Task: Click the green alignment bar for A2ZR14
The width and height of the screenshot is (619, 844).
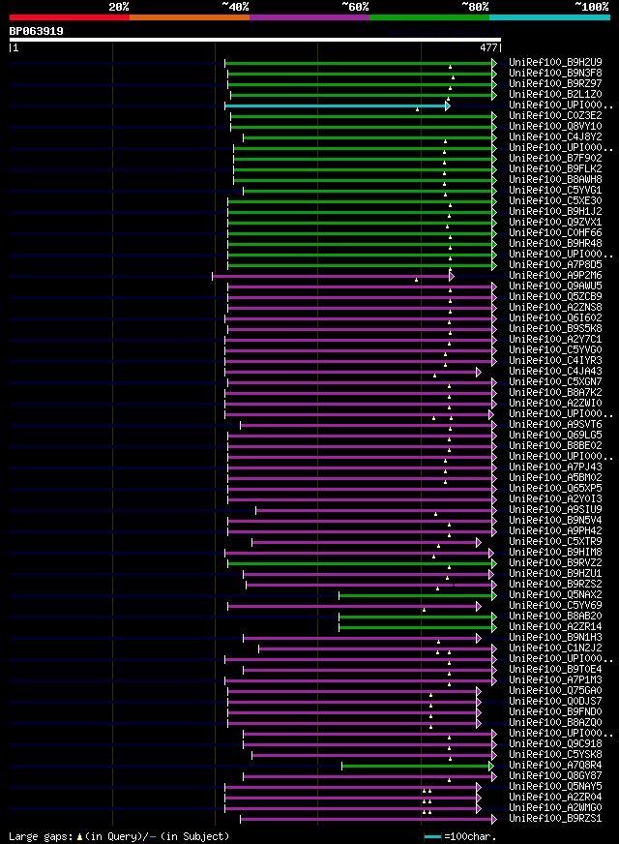Action: (x=418, y=628)
